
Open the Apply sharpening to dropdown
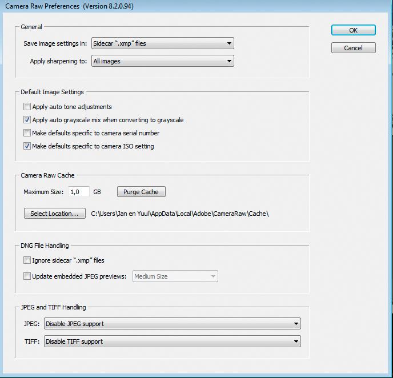[x=163, y=61]
